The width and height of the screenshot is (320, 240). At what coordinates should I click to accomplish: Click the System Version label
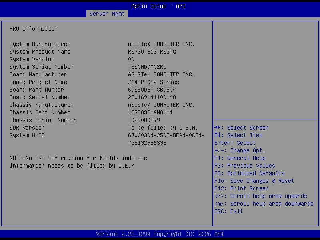pyautogui.click(x=32, y=59)
